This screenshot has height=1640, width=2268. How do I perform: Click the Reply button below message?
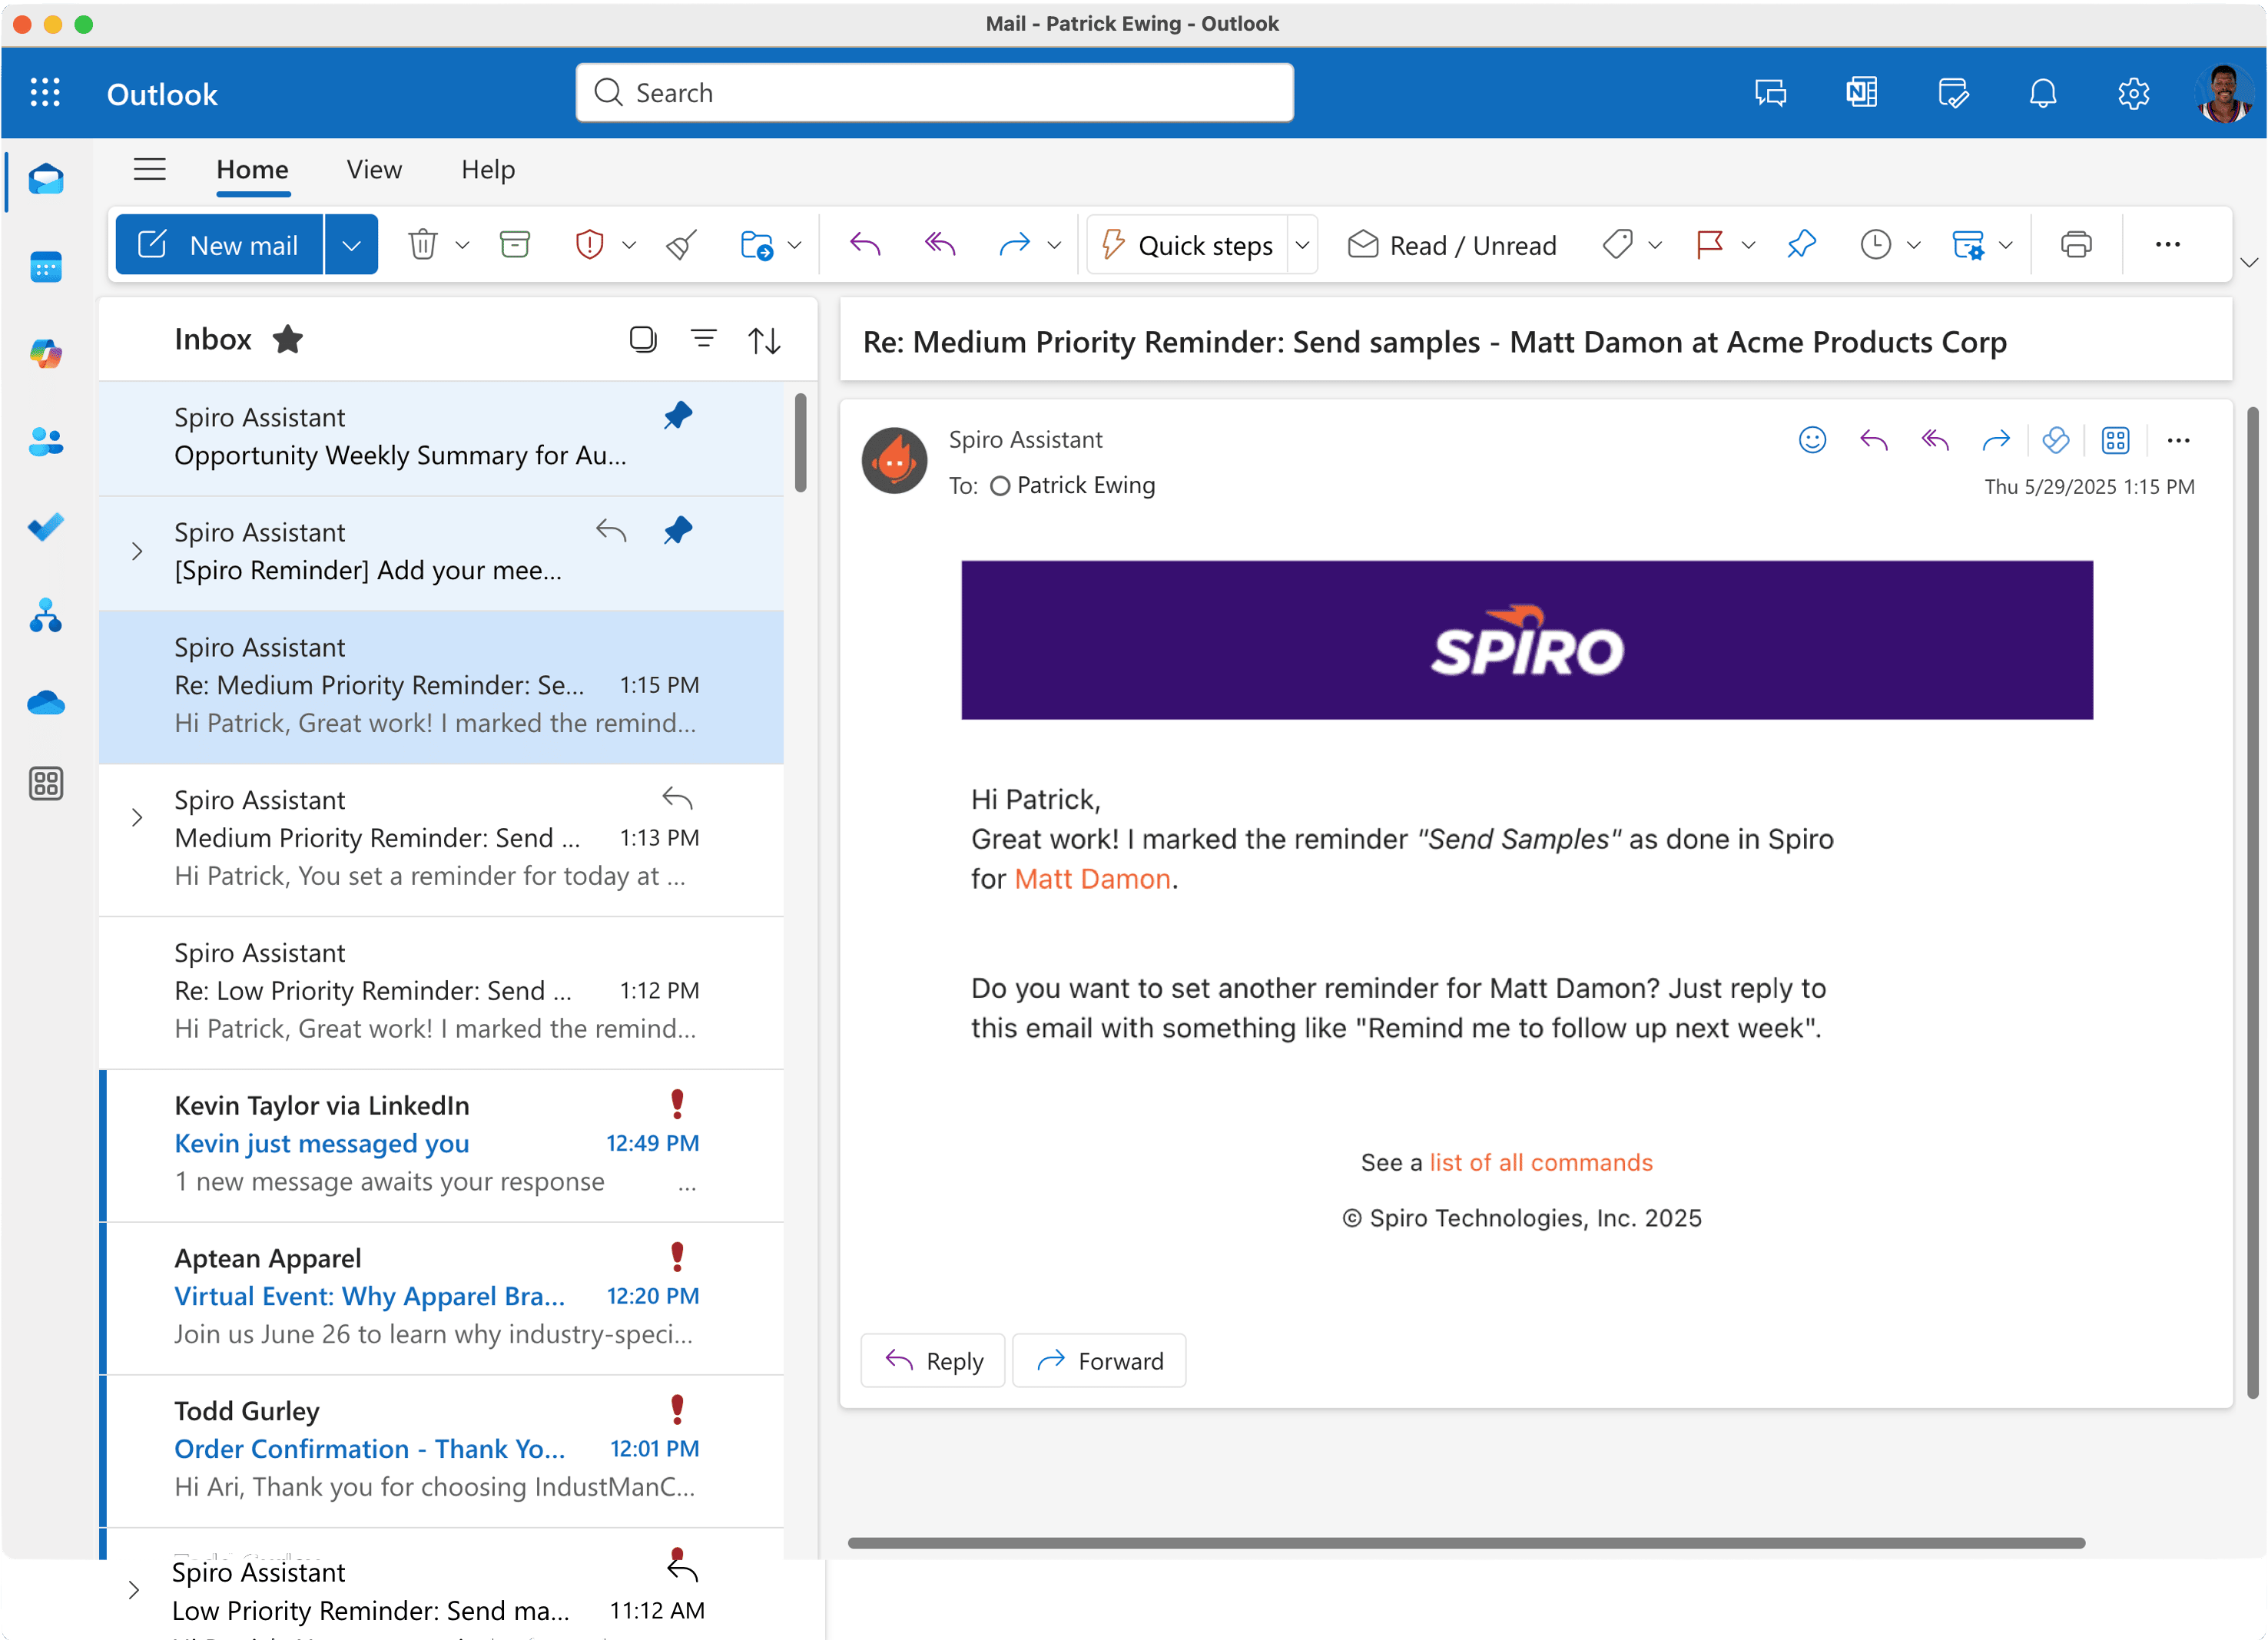click(933, 1361)
